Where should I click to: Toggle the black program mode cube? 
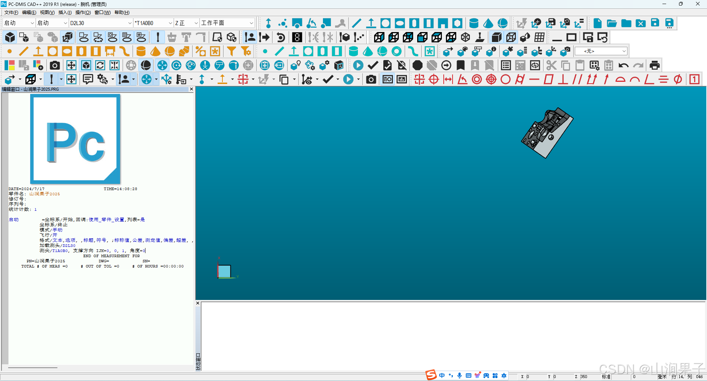click(x=10, y=37)
